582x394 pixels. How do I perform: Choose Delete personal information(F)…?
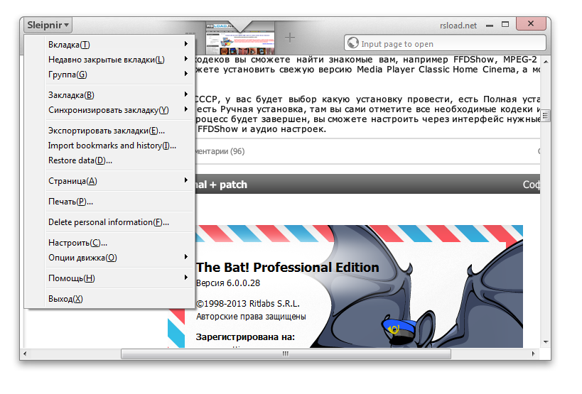110,222
